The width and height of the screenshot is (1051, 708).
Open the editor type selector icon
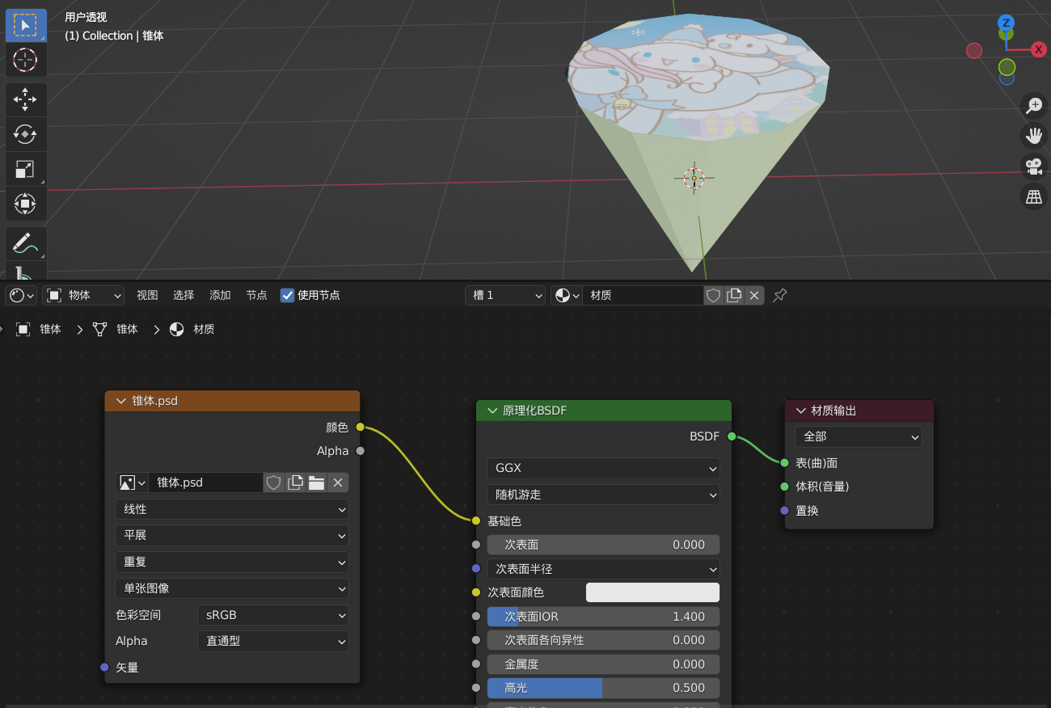click(22, 295)
